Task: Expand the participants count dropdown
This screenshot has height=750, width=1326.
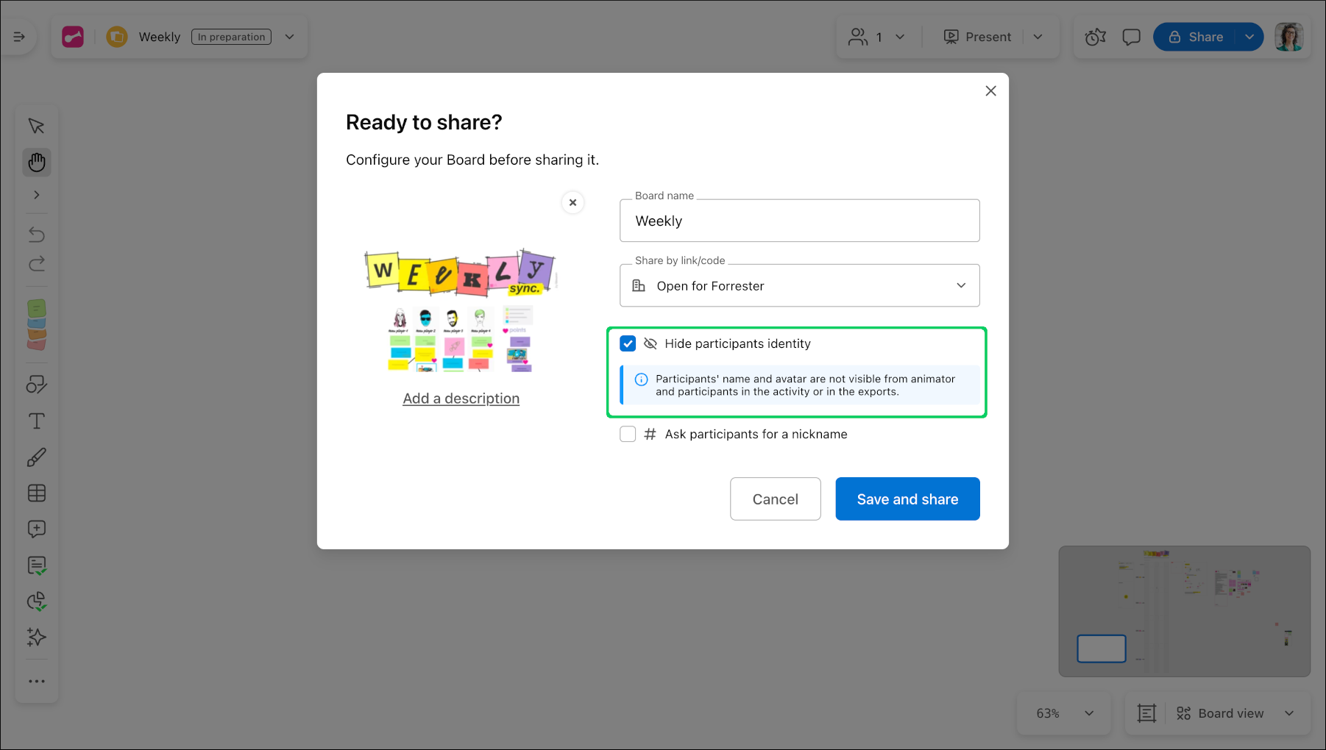Action: tap(900, 37)
